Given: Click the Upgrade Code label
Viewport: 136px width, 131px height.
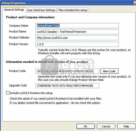Looking at the screenshot, I should click(18, 85).
